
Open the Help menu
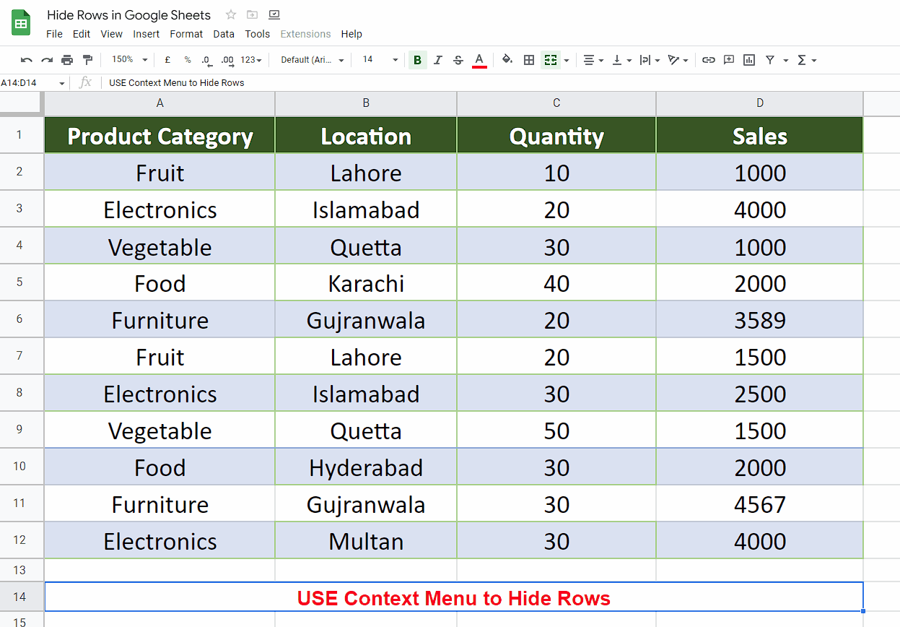pyautogui.click(x=351, y=34)
